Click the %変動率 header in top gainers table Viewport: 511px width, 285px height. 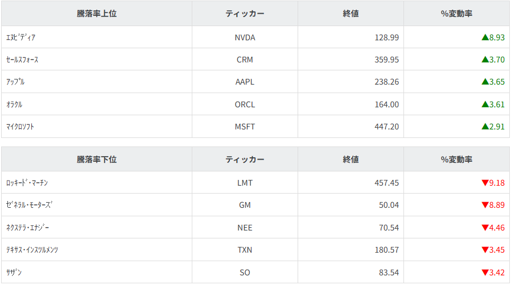[x=456, y=14]
